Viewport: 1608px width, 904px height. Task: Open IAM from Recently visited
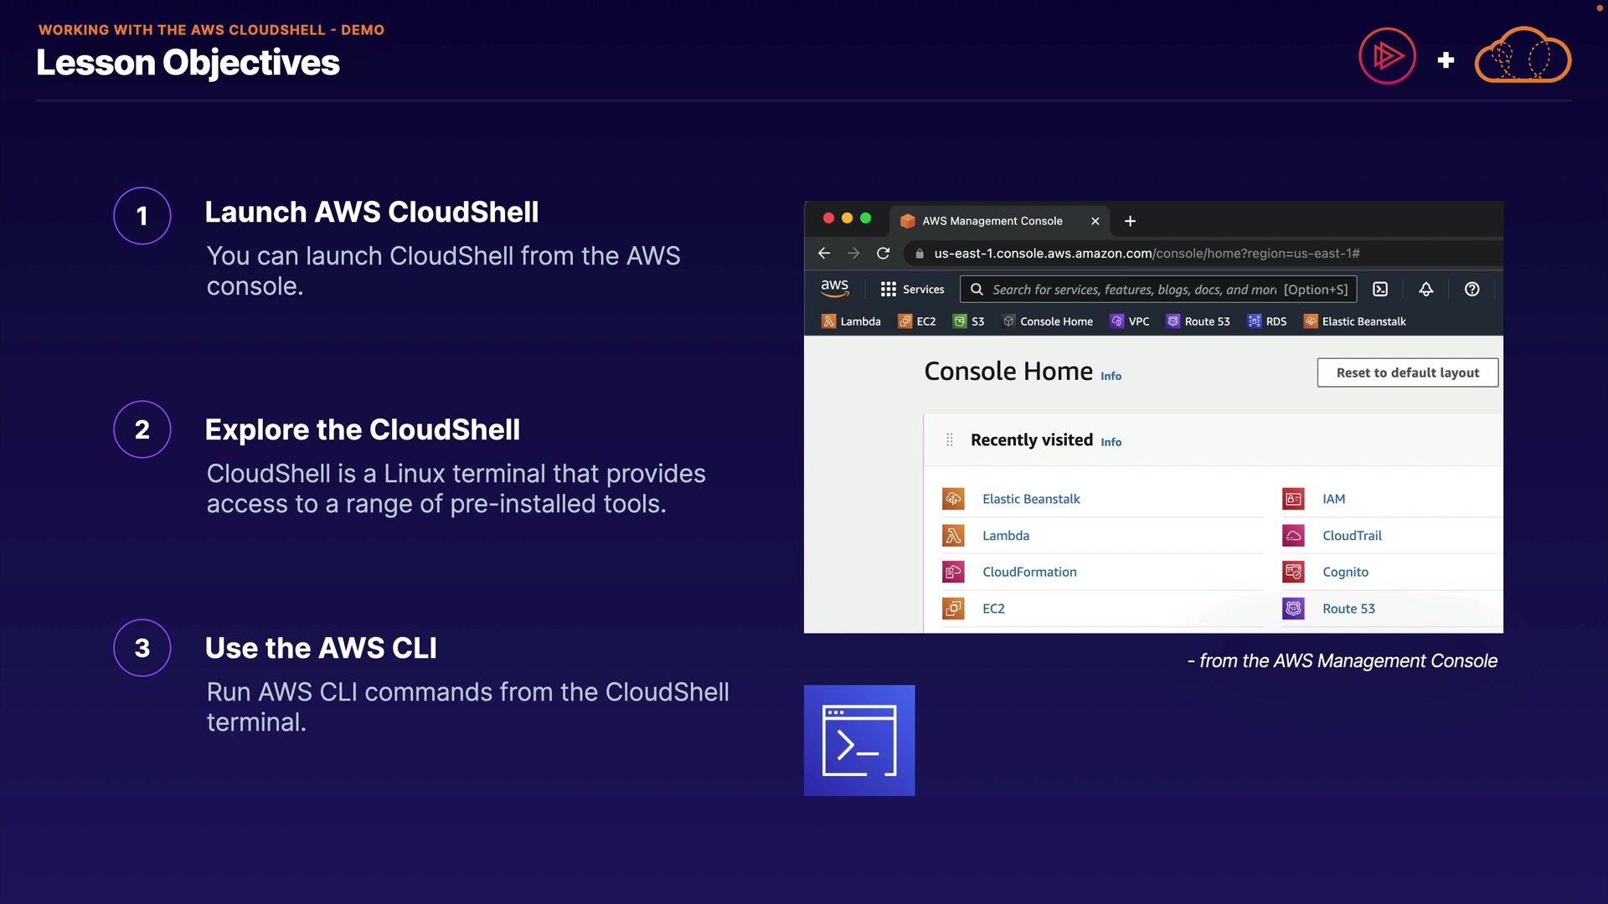(1333, 499)
